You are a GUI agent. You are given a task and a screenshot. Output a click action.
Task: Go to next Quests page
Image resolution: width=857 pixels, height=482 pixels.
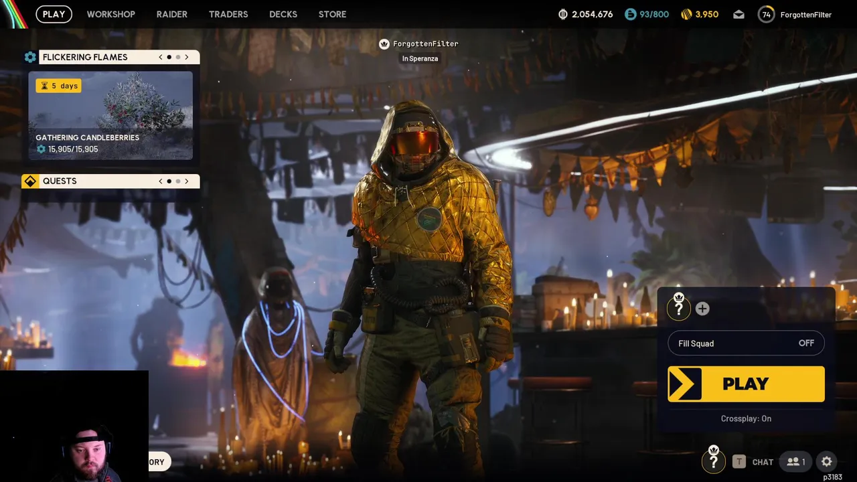tap(187, 181)
